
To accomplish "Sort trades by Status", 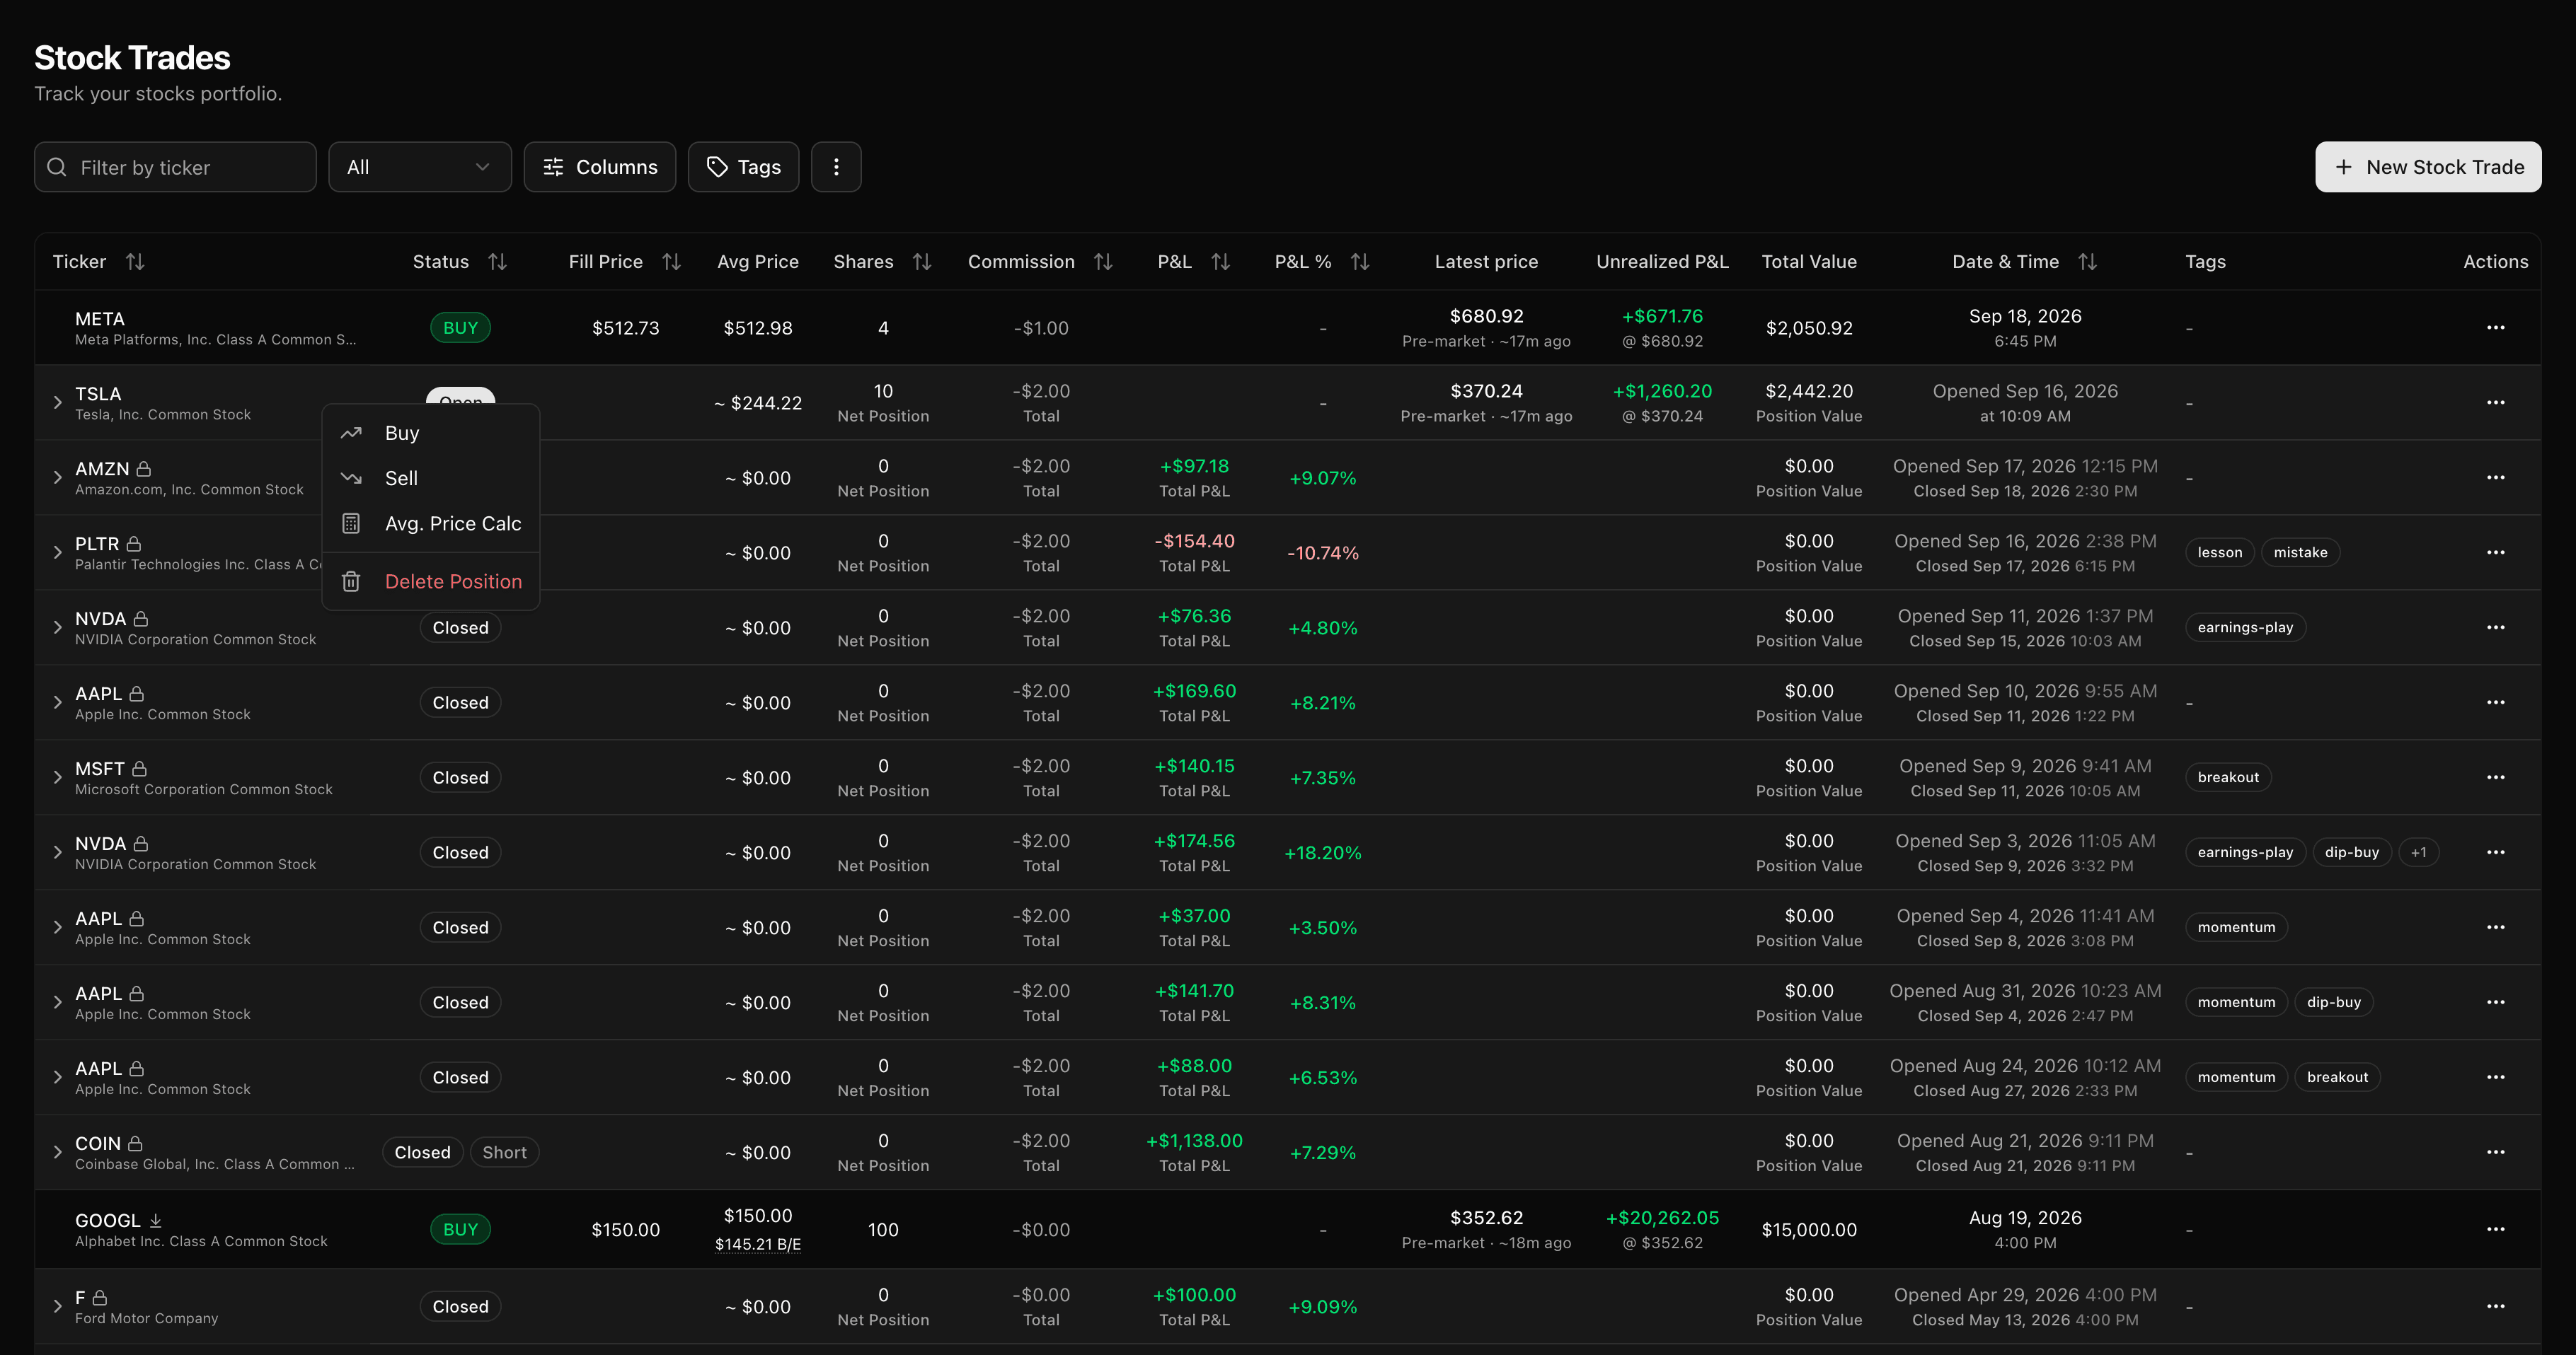I will pos(497,262).
